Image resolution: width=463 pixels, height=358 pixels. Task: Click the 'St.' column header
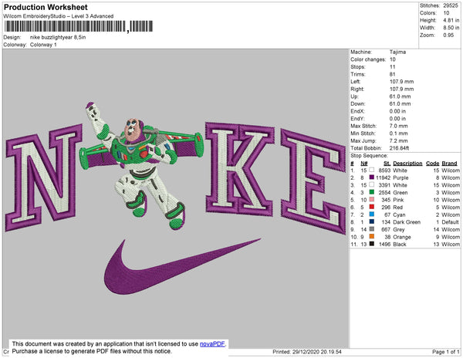(387, 164)
